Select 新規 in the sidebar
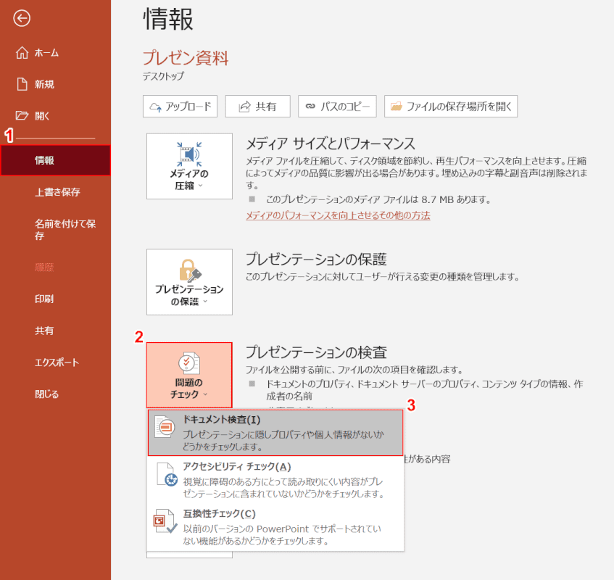The image size is (614, 580). [x=55, y=84]
